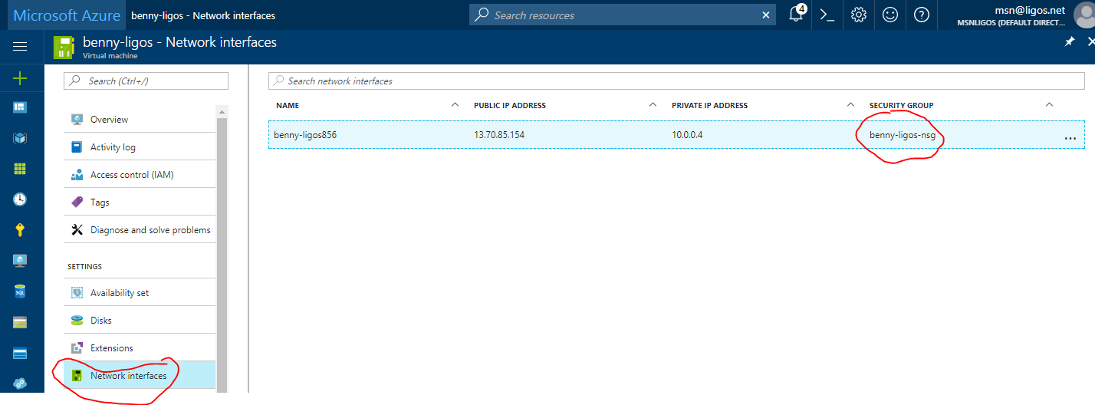Sort by PRIVATE IP ADDRESS column arrow
The height and width of the screenshot is (405, 1095).
click(x=851, y=104)
